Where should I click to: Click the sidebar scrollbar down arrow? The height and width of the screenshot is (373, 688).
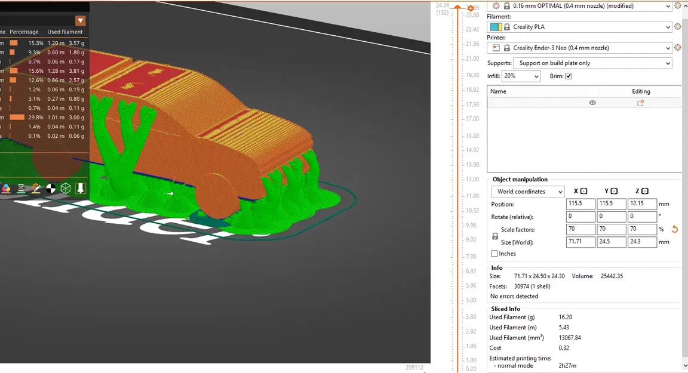pos(685,366)
